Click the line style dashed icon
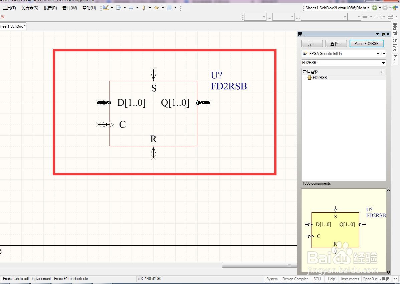Screen dimensions: 400x284 coord(378,17)
